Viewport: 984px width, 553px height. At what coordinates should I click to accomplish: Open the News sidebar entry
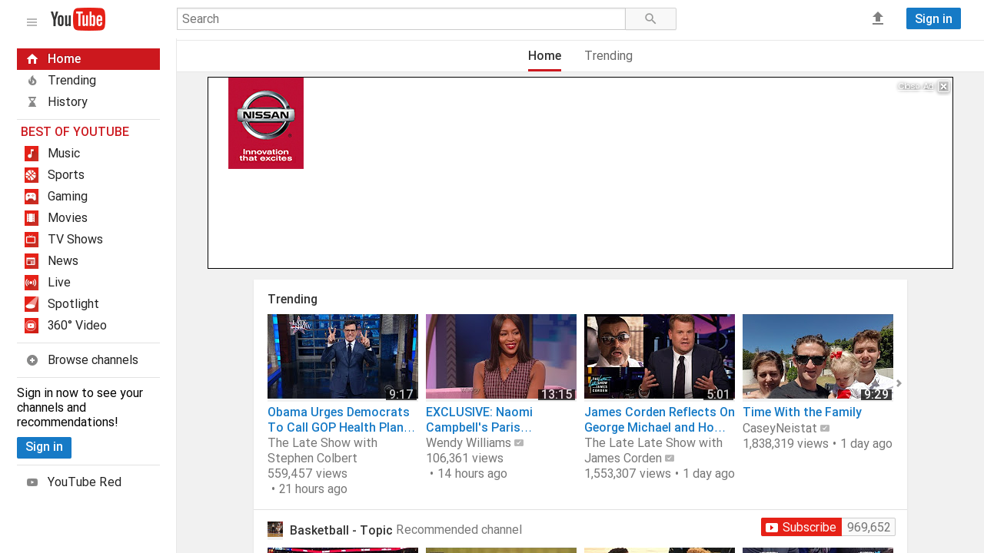pos(88,261)
